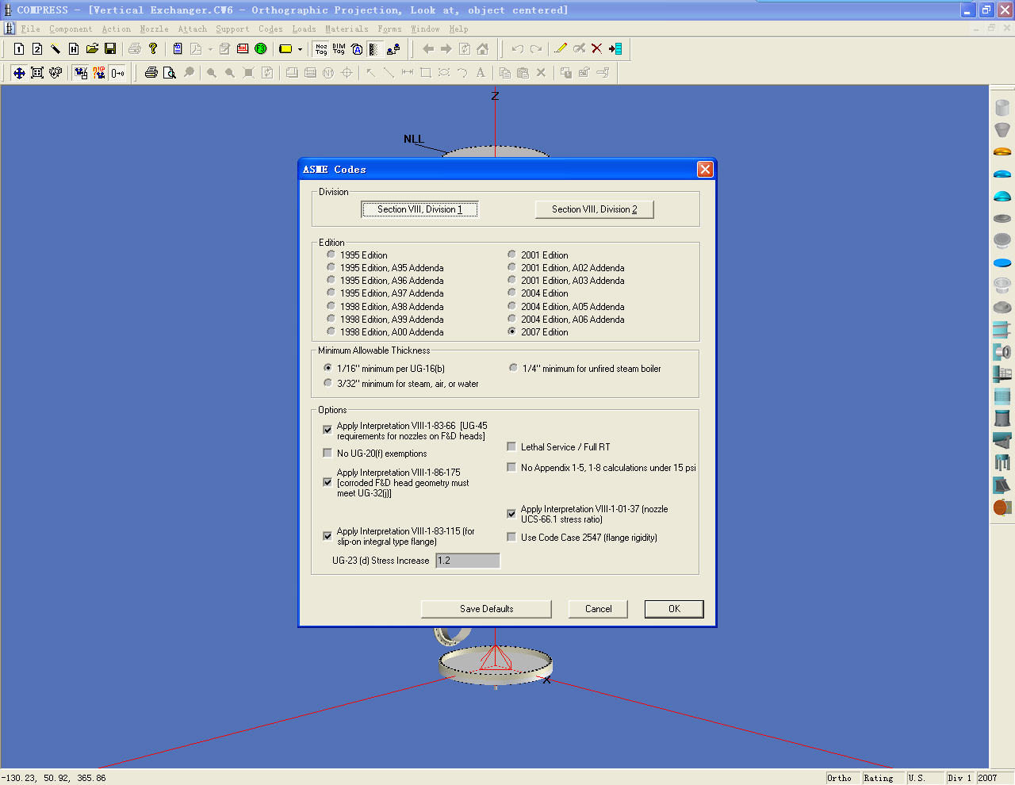Click the red X delete icon
1015x785 pixels.
597,49
